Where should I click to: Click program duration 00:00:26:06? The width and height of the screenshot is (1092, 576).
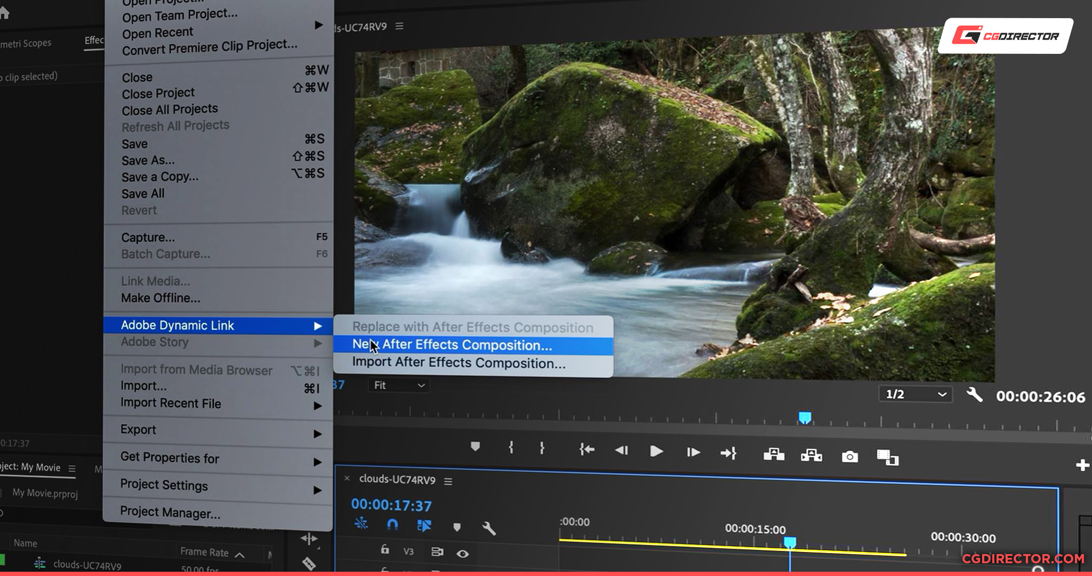point(1040,397)
